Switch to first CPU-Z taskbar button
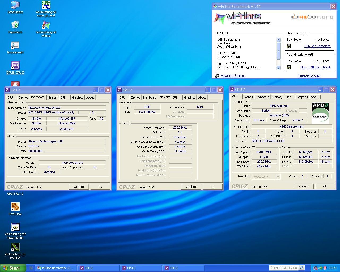 tap(98, 268)
